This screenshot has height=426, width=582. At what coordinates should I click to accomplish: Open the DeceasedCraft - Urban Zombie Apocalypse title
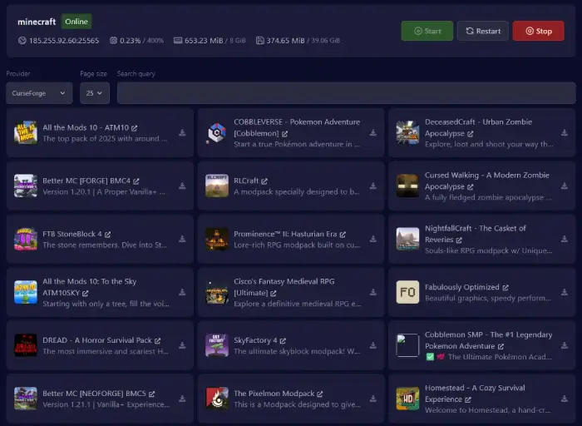(478, 127)
